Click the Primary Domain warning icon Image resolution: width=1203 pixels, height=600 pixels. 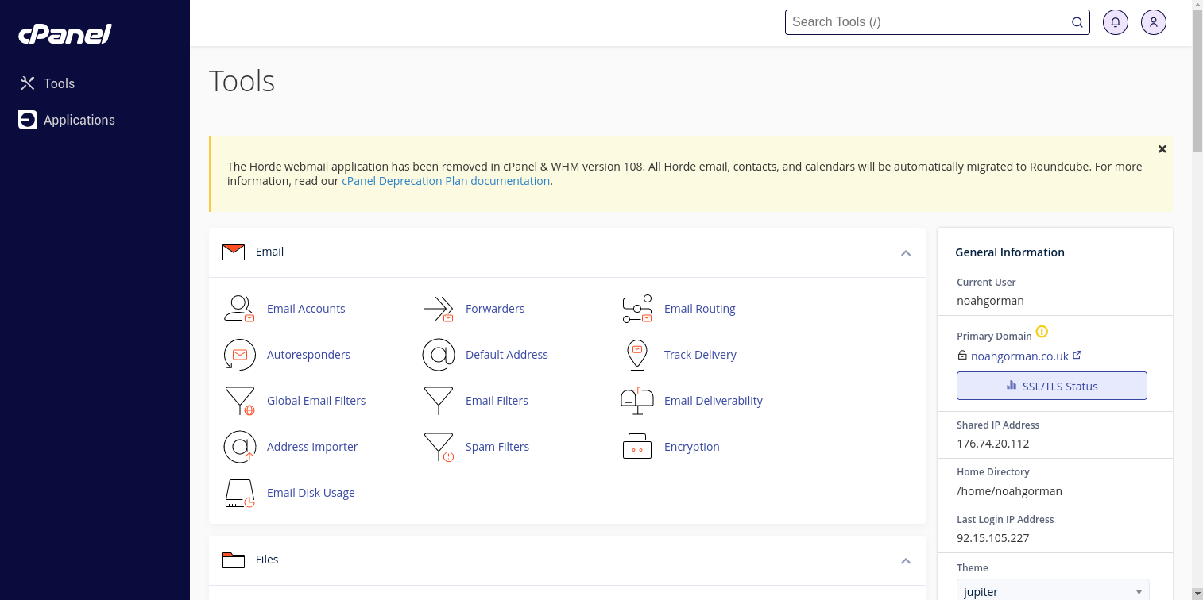point(1042,332)
